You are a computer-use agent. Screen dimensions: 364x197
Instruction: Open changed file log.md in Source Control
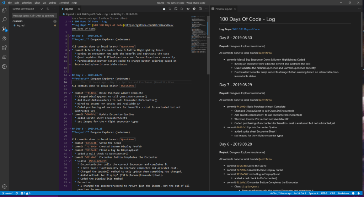tap(34, 26)
